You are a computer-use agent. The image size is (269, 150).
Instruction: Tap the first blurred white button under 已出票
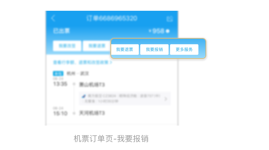(x=67, y=46)
